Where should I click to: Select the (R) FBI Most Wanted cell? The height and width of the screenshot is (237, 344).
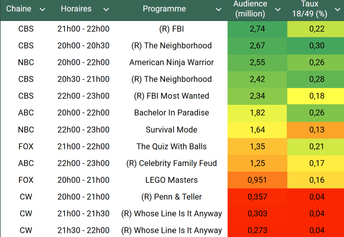[171, 96]
